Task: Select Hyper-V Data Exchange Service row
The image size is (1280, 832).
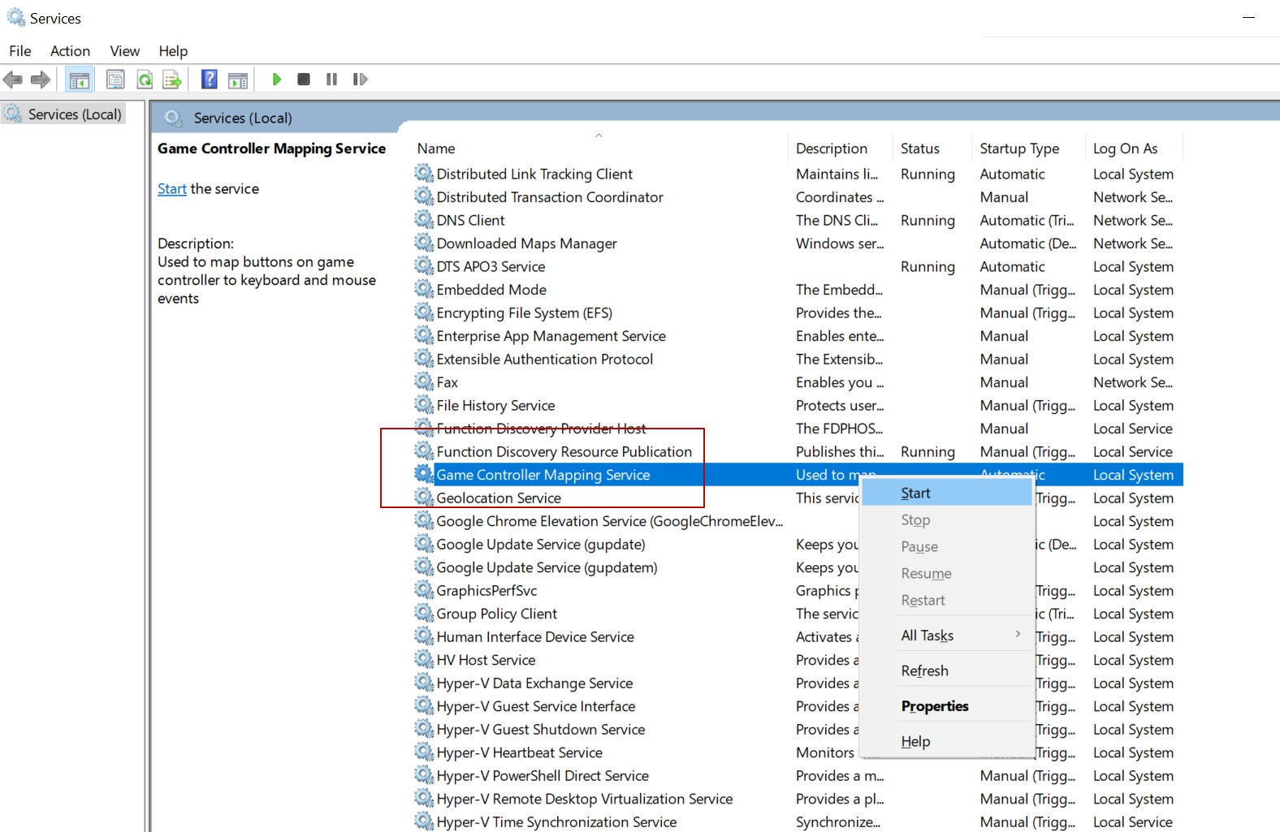Action: 798,683
